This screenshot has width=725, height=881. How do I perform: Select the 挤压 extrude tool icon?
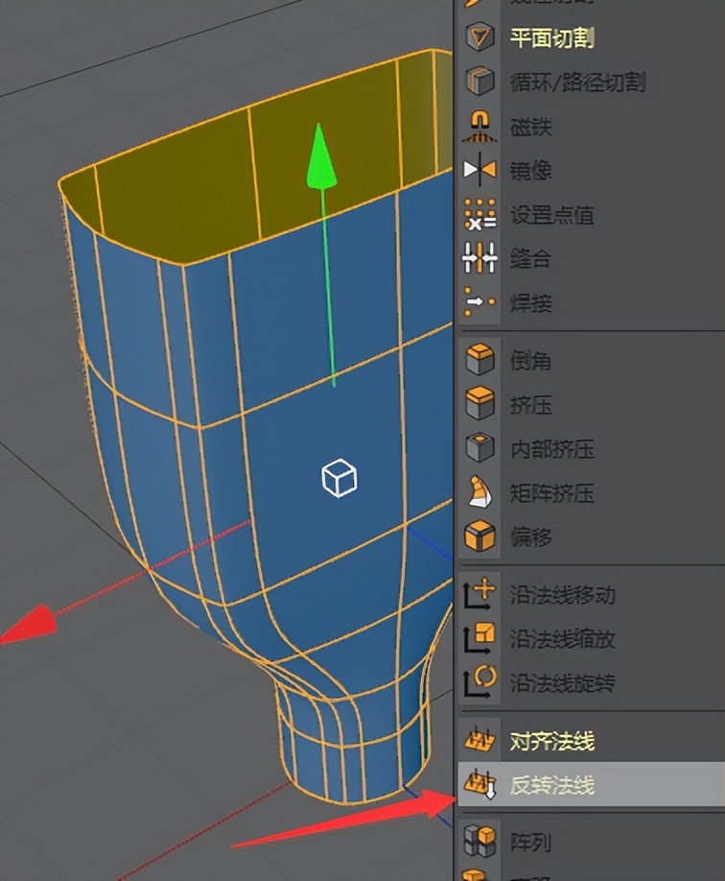click(479, 403)
